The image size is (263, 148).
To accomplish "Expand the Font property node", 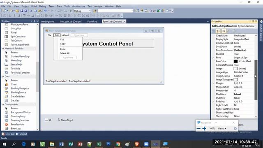I will (213, 58).
